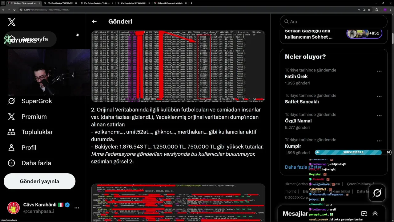Click the Neler oluyor? heading

coord(305,57)
